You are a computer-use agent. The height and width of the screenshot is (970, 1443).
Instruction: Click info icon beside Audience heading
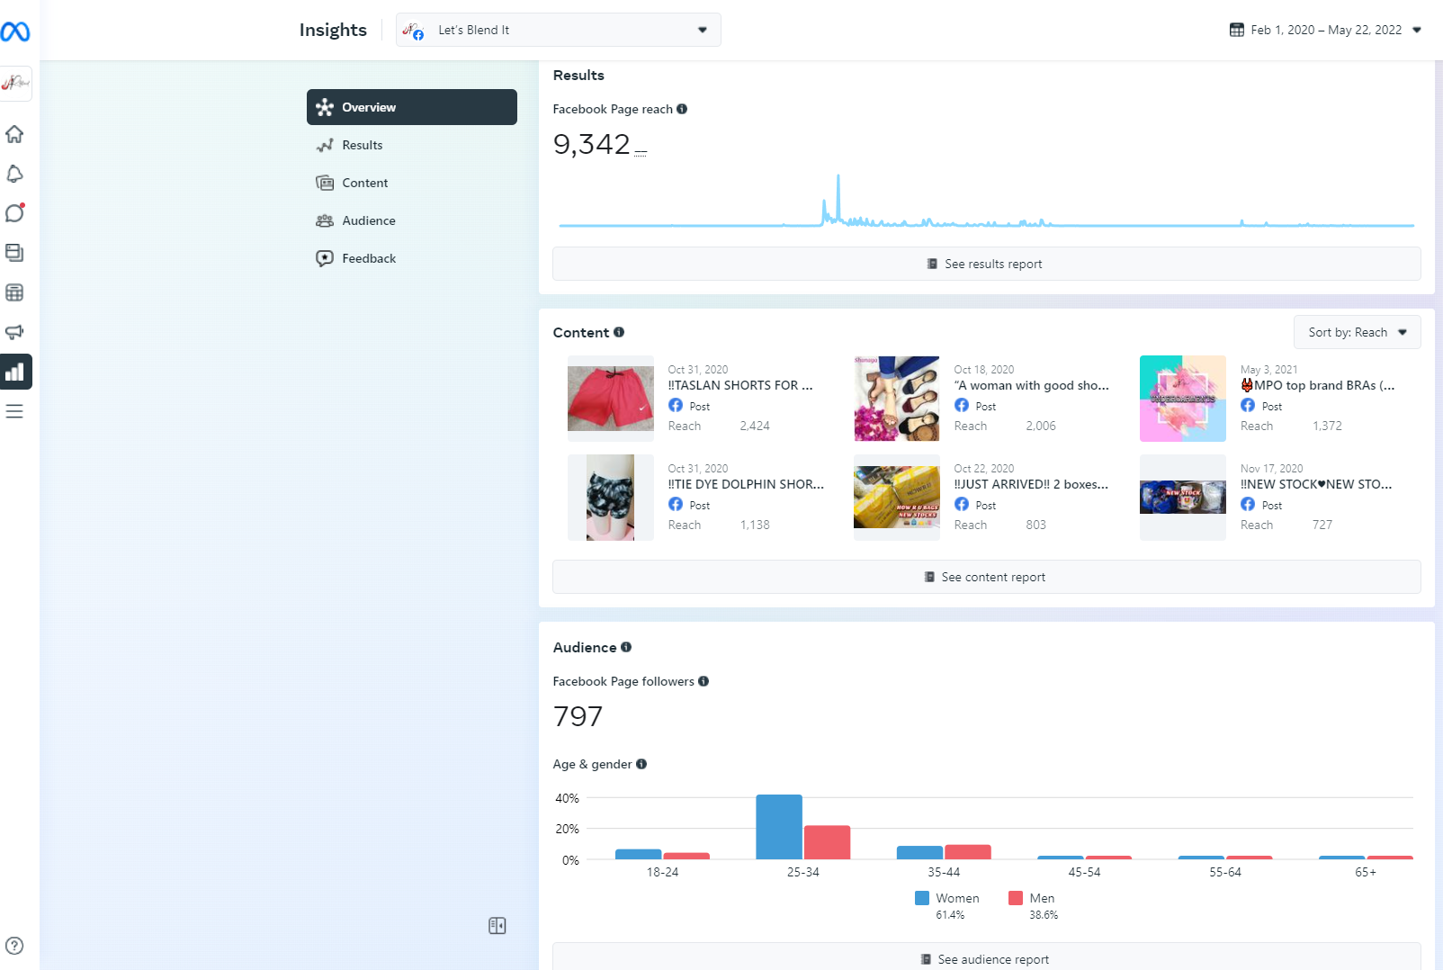[x=626, y=647]
